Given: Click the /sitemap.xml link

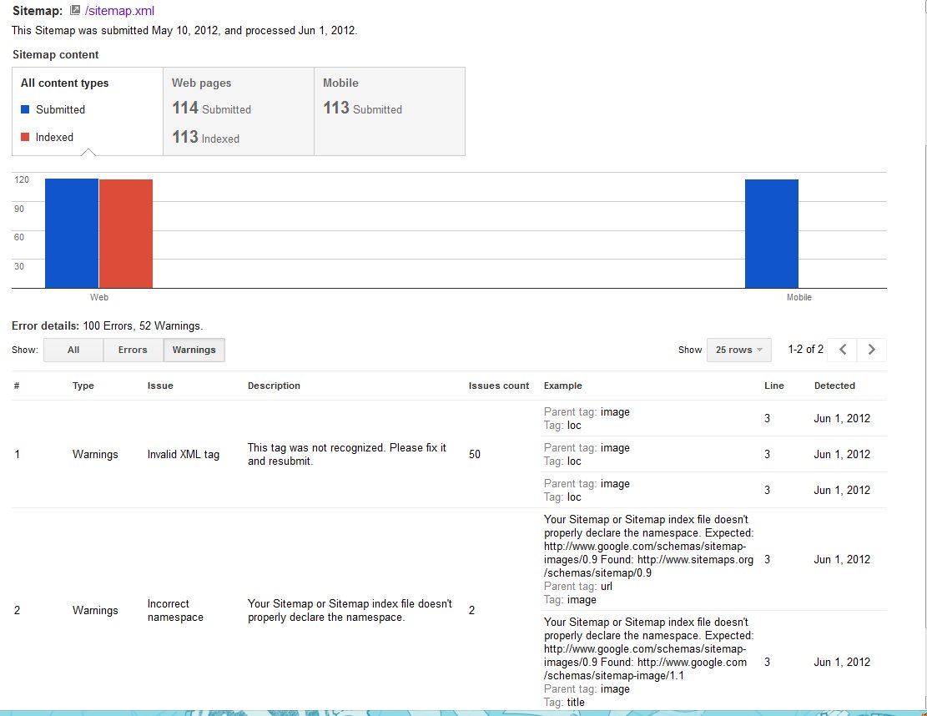Looking at the screenshot, I should pos(119,11).
